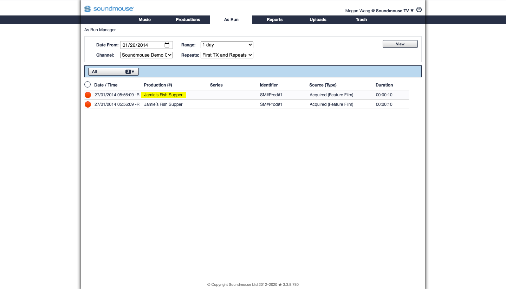Click the Duration column header
Viewport: 506px width, 289px height.
click(x=384, y=85)
